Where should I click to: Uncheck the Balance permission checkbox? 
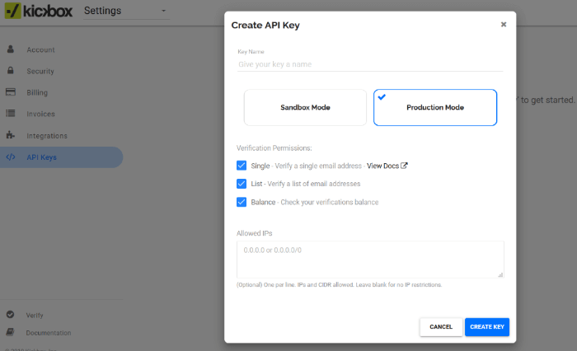coord(242,202)
